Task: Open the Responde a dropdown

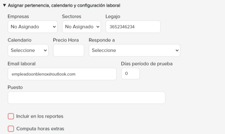Action: pos(135,50)
